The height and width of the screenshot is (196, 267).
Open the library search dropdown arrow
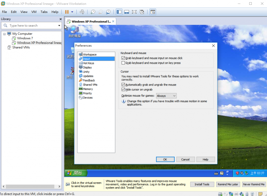tap(59, 26)
